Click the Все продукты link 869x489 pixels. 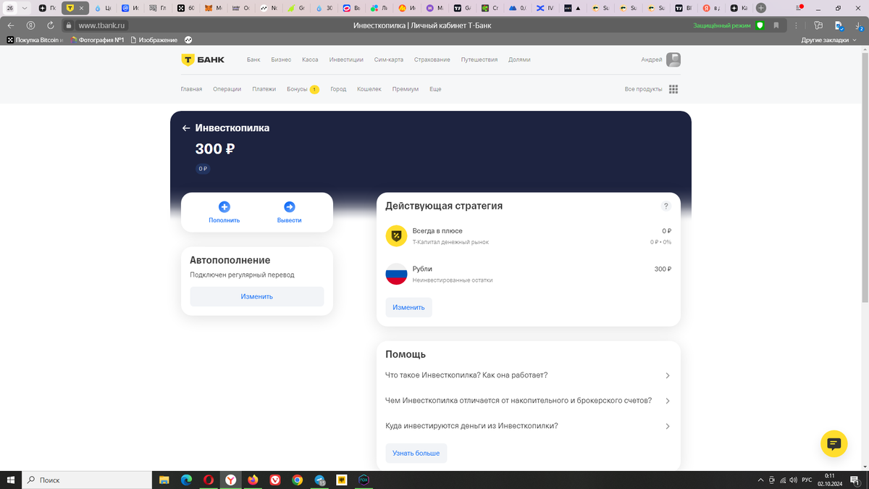pos(643,89)
